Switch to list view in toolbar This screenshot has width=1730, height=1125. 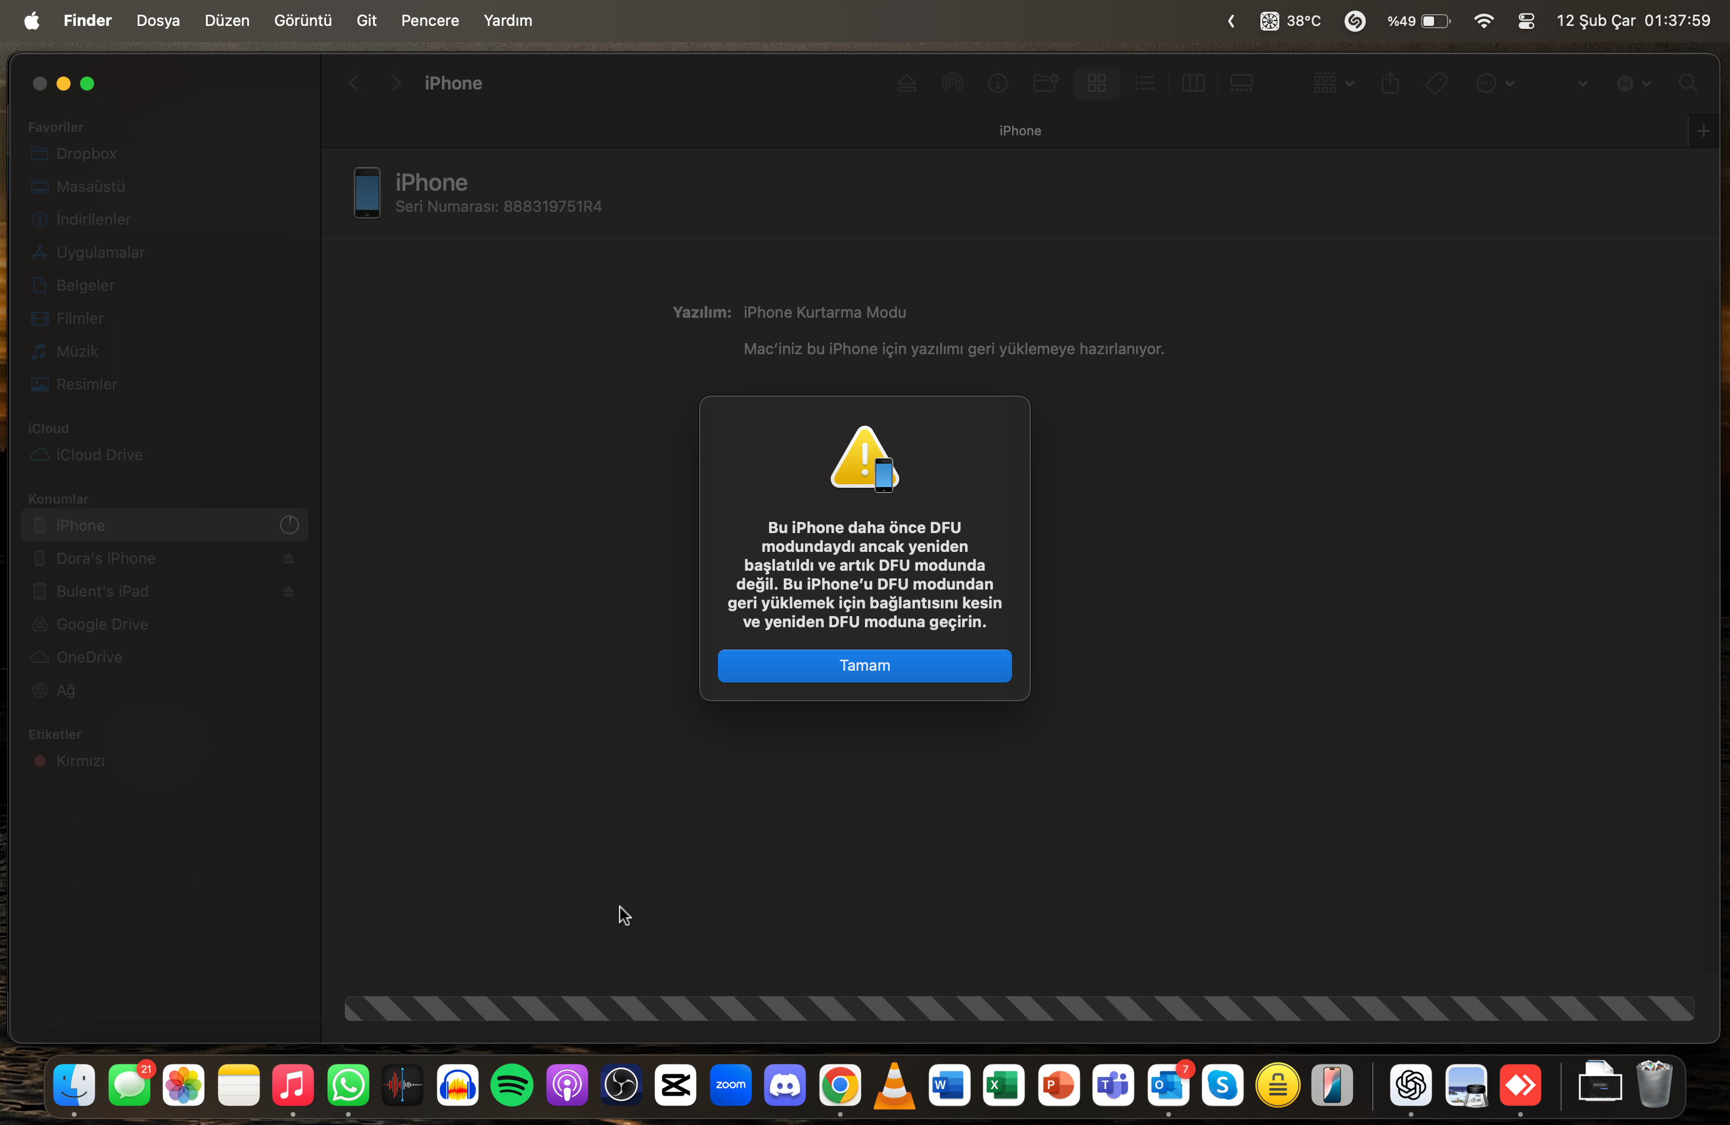[1144, 83]
